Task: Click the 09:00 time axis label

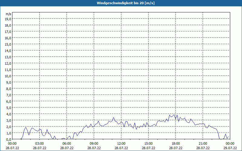Action: coord(94,143)
